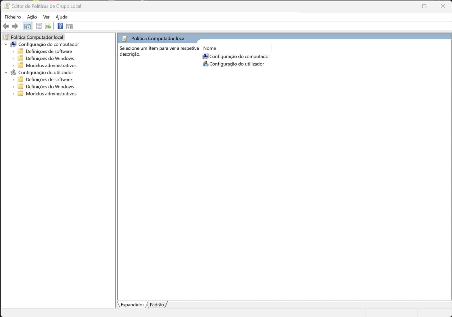Click the Forward arrow toolbar icon
This screenshot has height=317, width=452.
click(15, 26)
